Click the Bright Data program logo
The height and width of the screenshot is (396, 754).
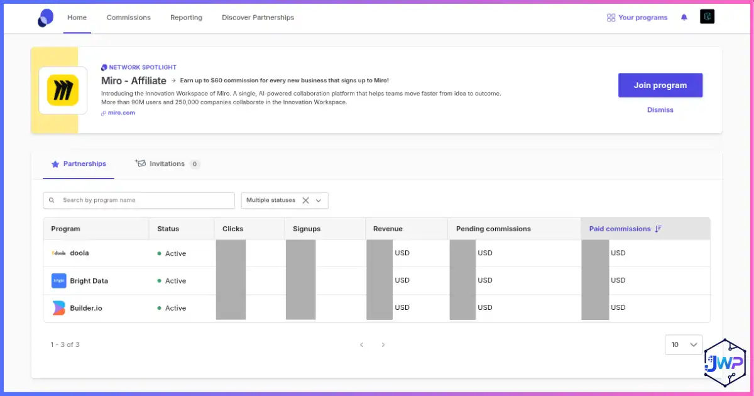58,280
